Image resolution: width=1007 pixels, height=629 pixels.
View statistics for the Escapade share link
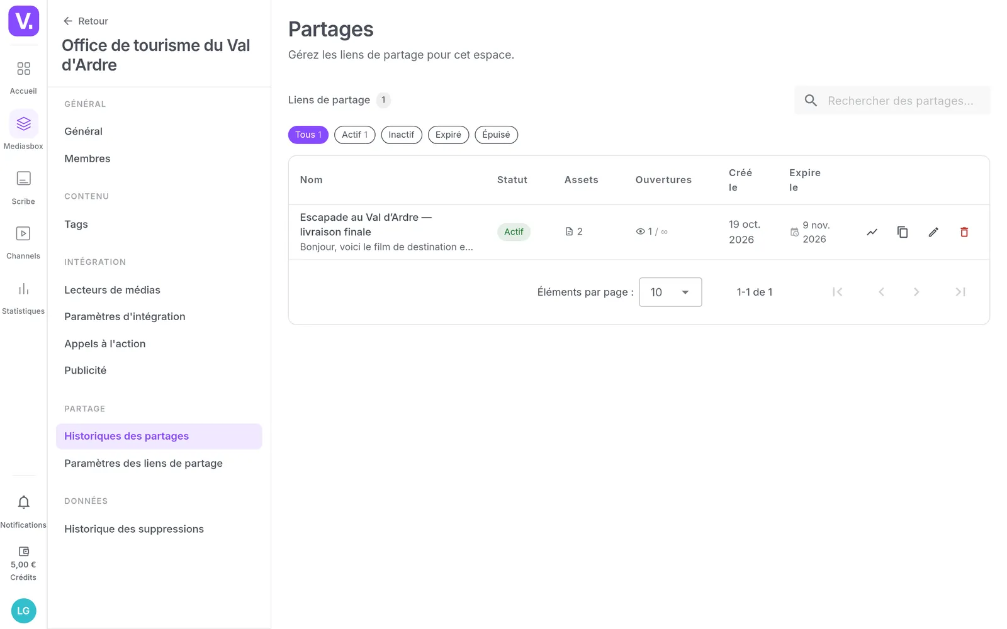872,232
